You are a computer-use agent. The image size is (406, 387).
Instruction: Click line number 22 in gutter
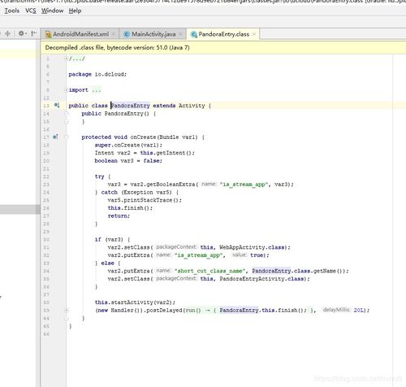46,176
